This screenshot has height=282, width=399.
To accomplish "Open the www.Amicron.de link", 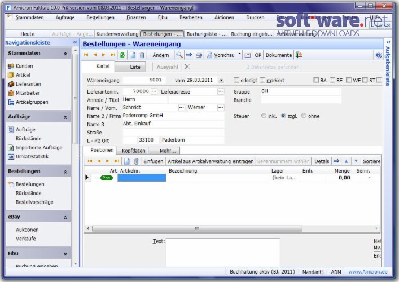I will pos(368,272).
